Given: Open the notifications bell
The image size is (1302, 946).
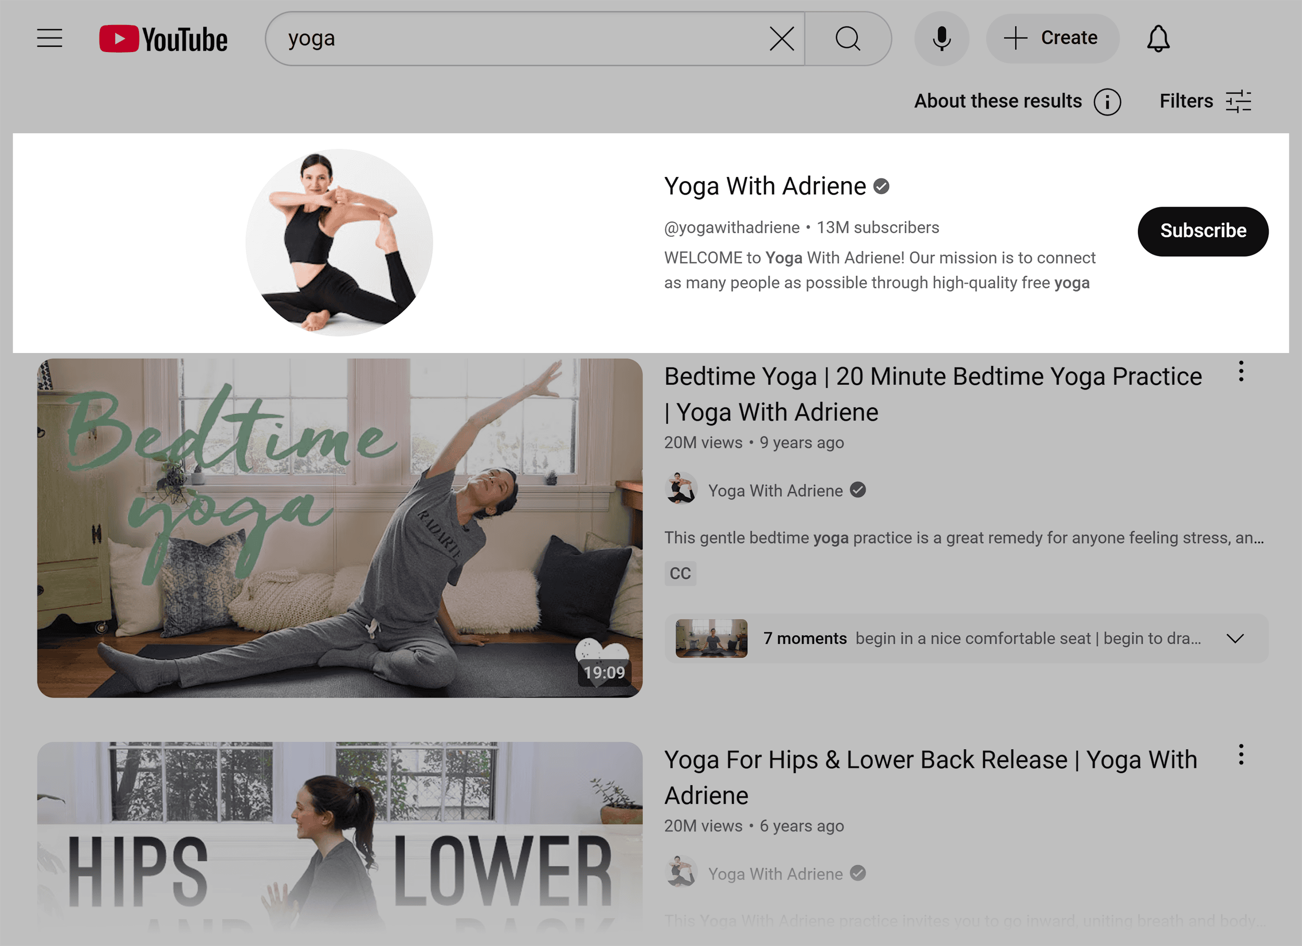Looking at the screenshot, I should [x=1158, y=39].
